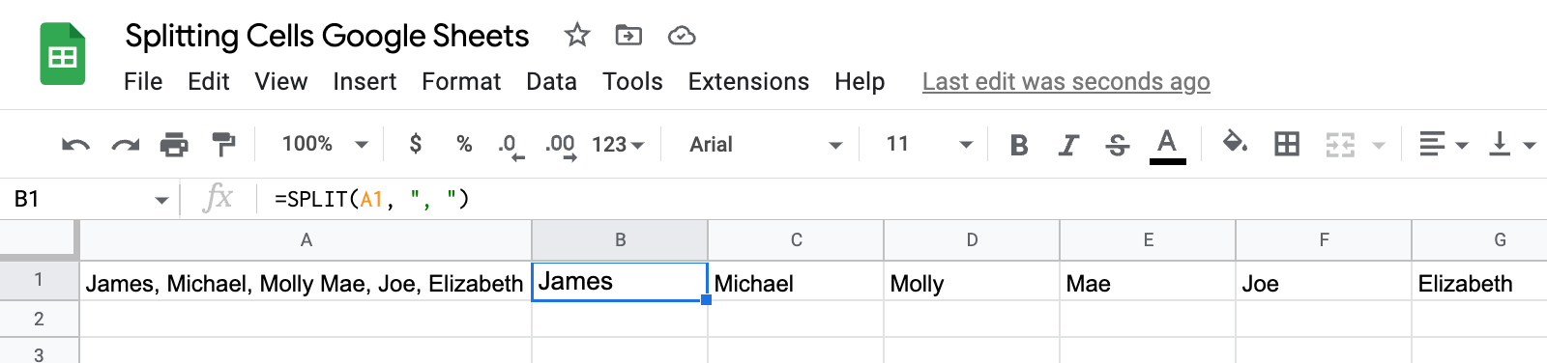Click the Print icon

174,145
